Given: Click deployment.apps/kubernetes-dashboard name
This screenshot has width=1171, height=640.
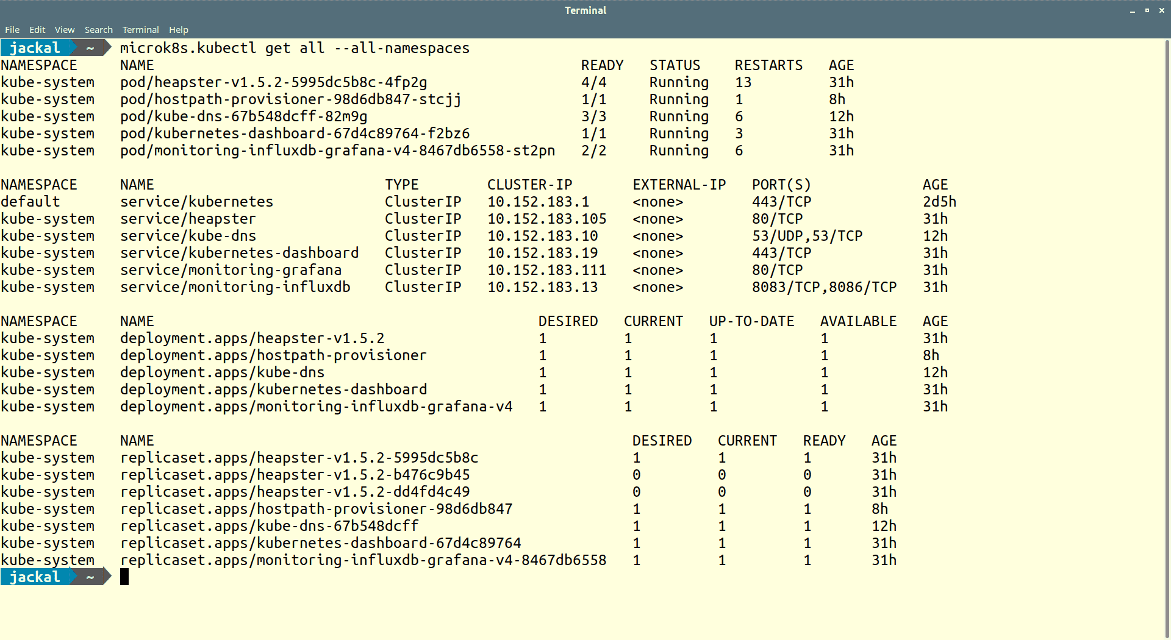Looking at the screenshot, I should (x=273, y=389).
